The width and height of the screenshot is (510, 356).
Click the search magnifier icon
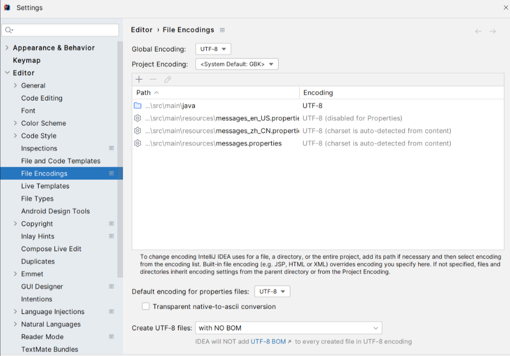tap(9, 30)
